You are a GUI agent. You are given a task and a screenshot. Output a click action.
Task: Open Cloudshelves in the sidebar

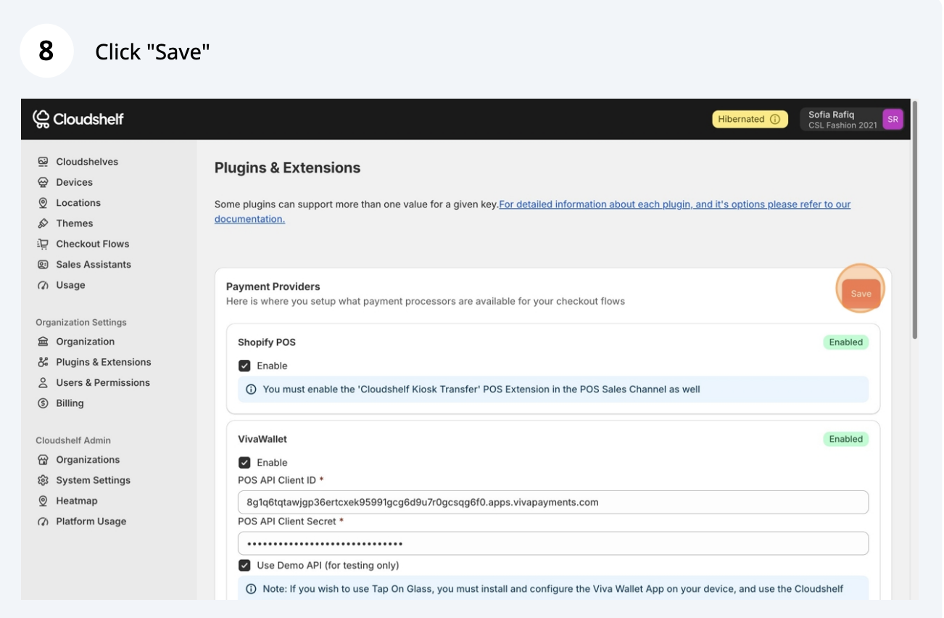click(x=87, y=162)
